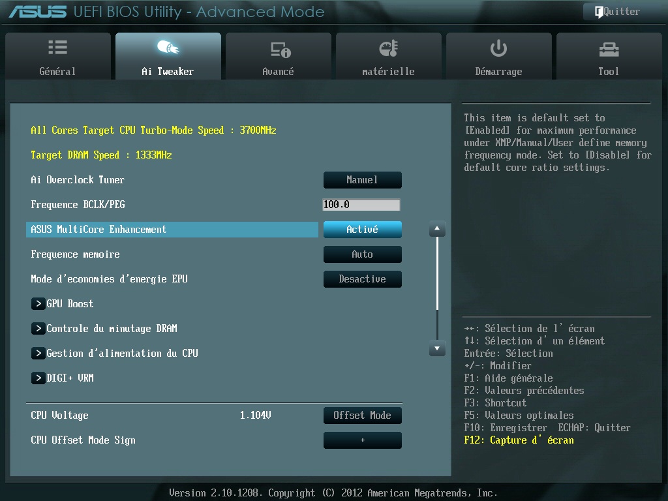Toggle ASUS MultiCore Enhancement Activé value

362,230
